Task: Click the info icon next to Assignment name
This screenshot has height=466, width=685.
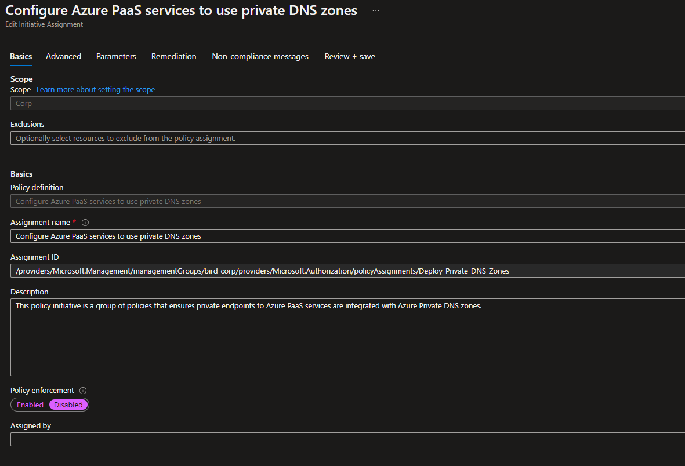Action: click(x=85, y=222)
